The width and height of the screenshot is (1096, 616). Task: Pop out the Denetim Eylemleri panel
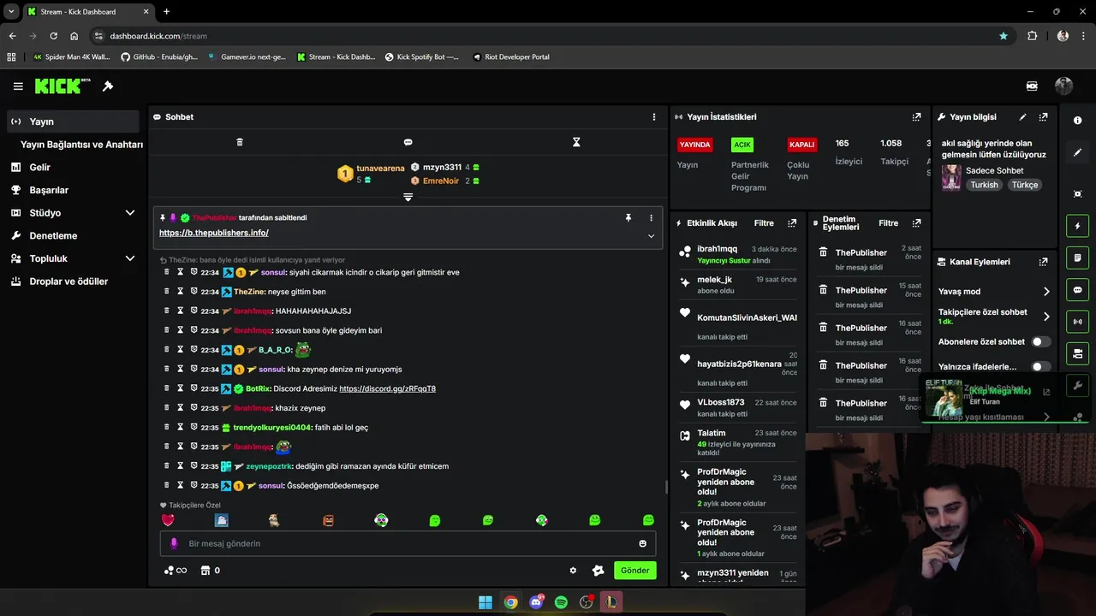917,223
